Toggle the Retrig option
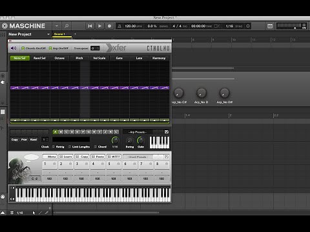Viewport: 310px width, 232px height. click(x=54, y=147)
